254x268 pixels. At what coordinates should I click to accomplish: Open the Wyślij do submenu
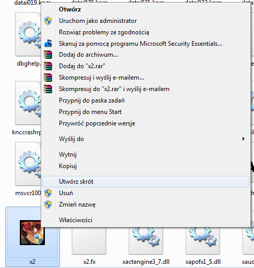(146, 139)
